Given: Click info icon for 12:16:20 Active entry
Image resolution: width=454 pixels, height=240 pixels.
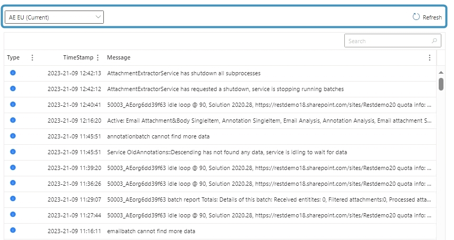Looking at the screenshot, I should tap(13, 120).
